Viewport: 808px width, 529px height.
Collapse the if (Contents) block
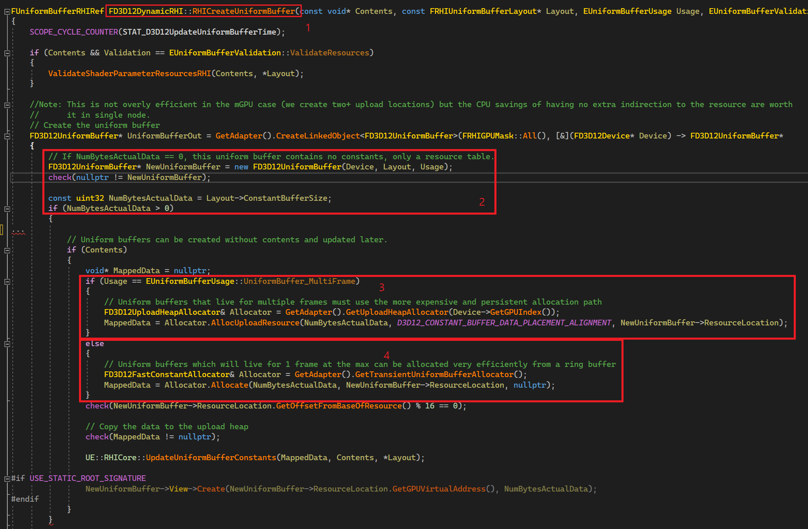pos(7,250)
